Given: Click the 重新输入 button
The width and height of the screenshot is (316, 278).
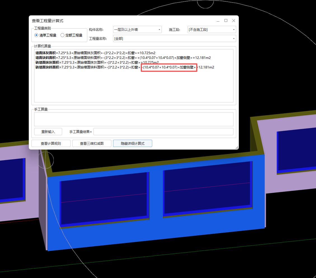Looking at the screenshot, I should point(48,131).
